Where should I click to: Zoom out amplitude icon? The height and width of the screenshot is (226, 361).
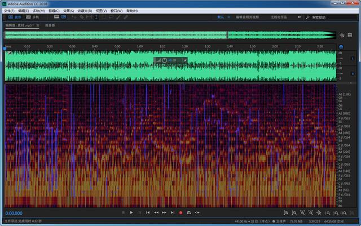(x=294, y=213)
